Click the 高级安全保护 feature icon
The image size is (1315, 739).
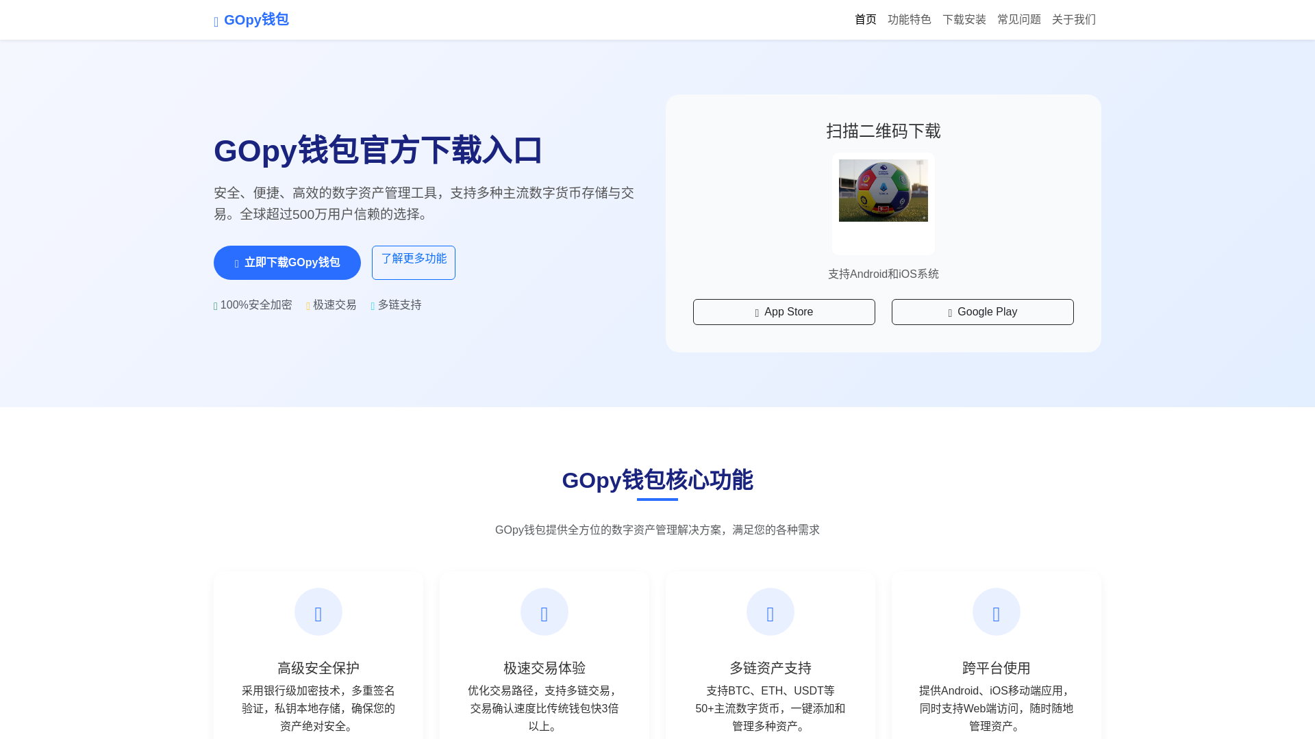(x=318, y=612)
